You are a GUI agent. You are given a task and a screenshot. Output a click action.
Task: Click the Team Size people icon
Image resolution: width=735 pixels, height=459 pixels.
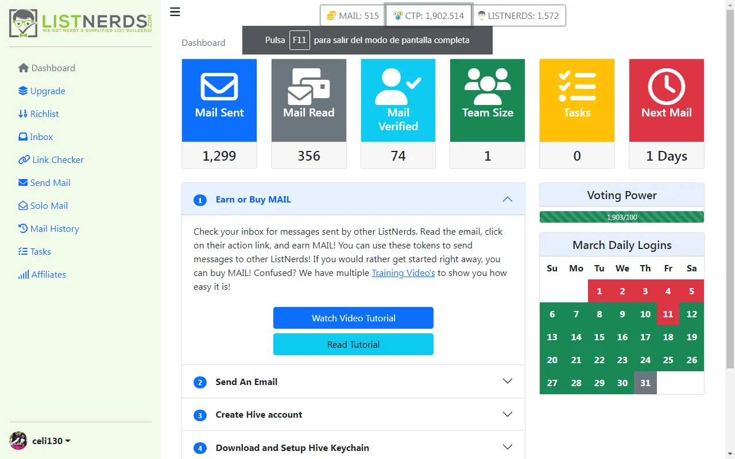tap(488, 87)
